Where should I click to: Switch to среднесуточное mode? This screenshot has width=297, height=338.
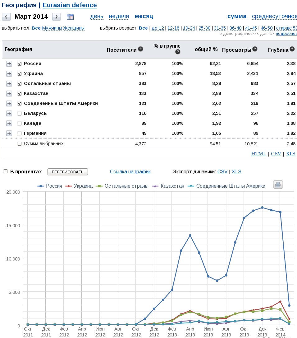pyautogui.click(x=274, y=16)
